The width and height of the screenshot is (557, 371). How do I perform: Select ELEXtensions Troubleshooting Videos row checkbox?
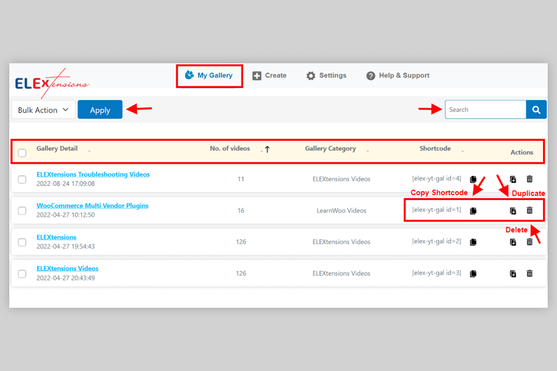click(x=22, y=180)
